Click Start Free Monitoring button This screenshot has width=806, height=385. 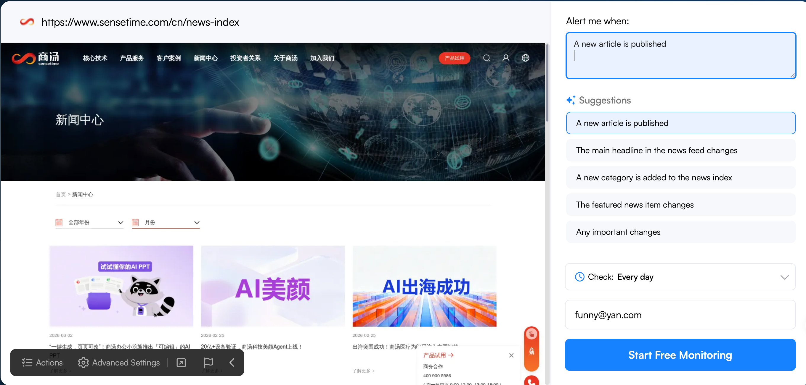680,355
